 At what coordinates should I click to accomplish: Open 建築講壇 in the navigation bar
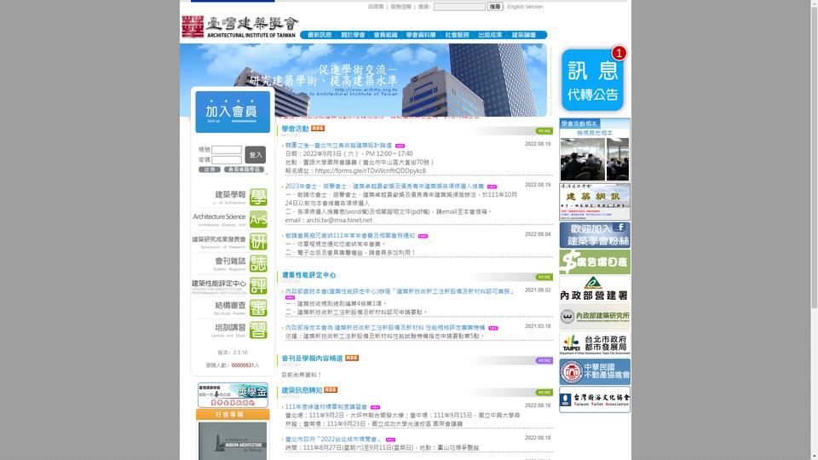tap(524, 35)
